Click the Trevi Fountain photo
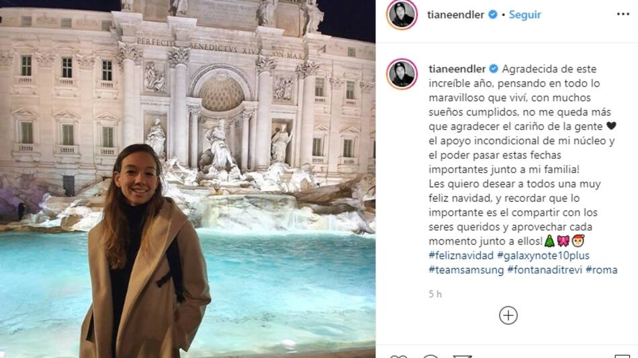638x358 pixels. click(x=187, y=179)
